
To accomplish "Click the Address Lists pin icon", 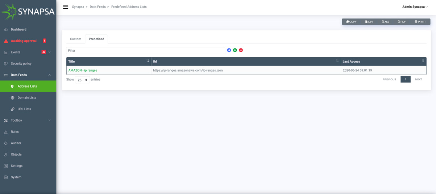I will pos(12,87).
